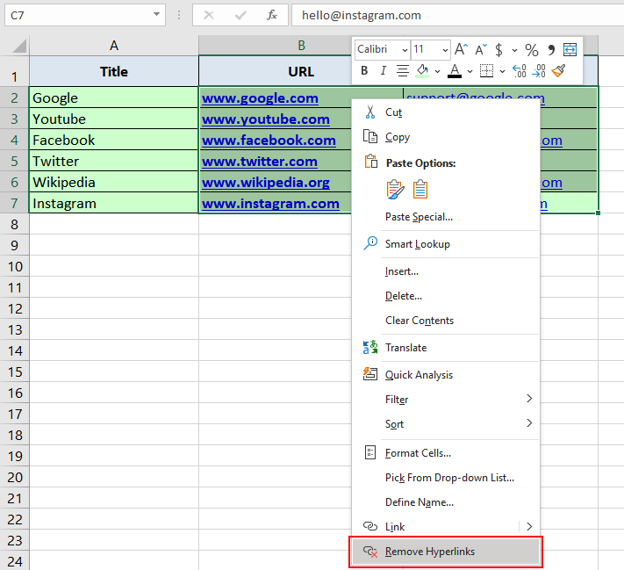Toggle italic in mini toolbar
This screenshot has height=570, width=624.
(383, 71)
